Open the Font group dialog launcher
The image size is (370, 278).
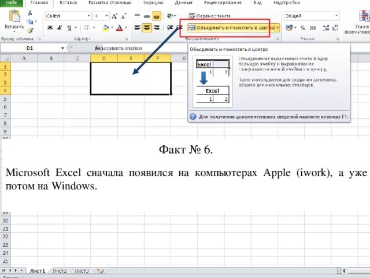tap(126, 39)
